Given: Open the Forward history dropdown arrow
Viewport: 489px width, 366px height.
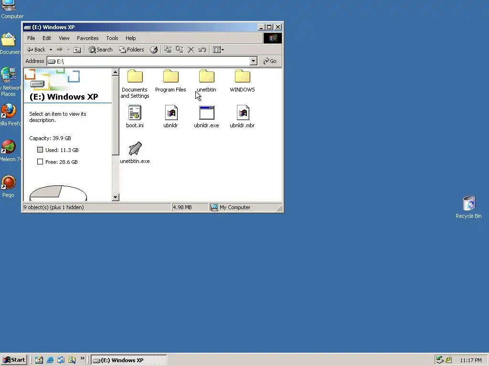Looking at the screenshot, I should coord(68,50).
